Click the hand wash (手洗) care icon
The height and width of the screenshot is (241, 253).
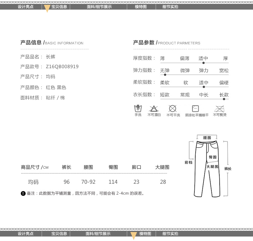(x=138, y=108)
